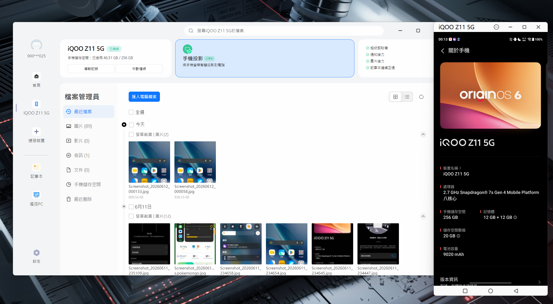
Task: Open 設定 settings hexagon icon
Action: point(36,253)
